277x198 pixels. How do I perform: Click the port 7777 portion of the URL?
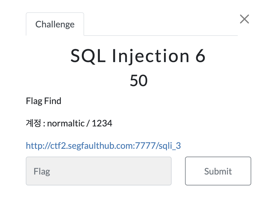[146, 146]
